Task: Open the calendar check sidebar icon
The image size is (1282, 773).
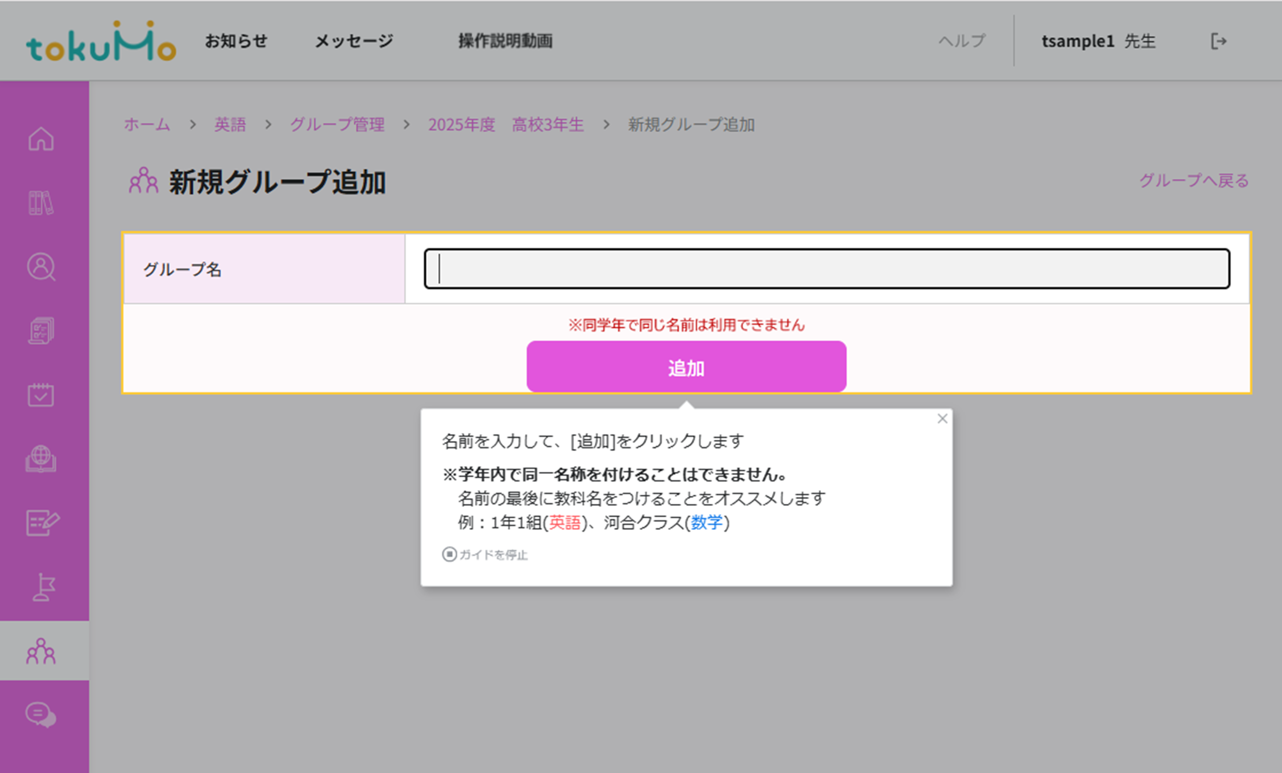Action: point(41,395)
